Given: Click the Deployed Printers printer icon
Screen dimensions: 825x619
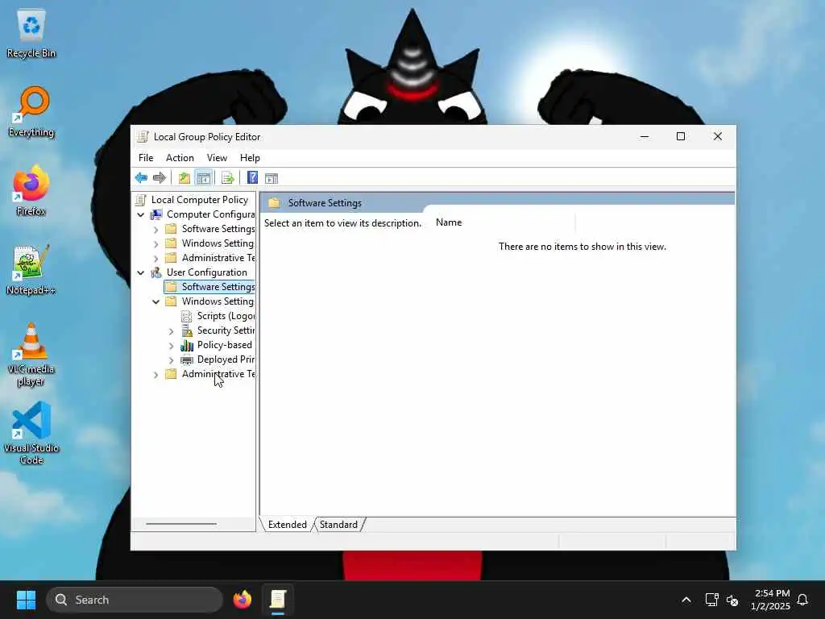Looking at the screenshot, I should [187, 359].
